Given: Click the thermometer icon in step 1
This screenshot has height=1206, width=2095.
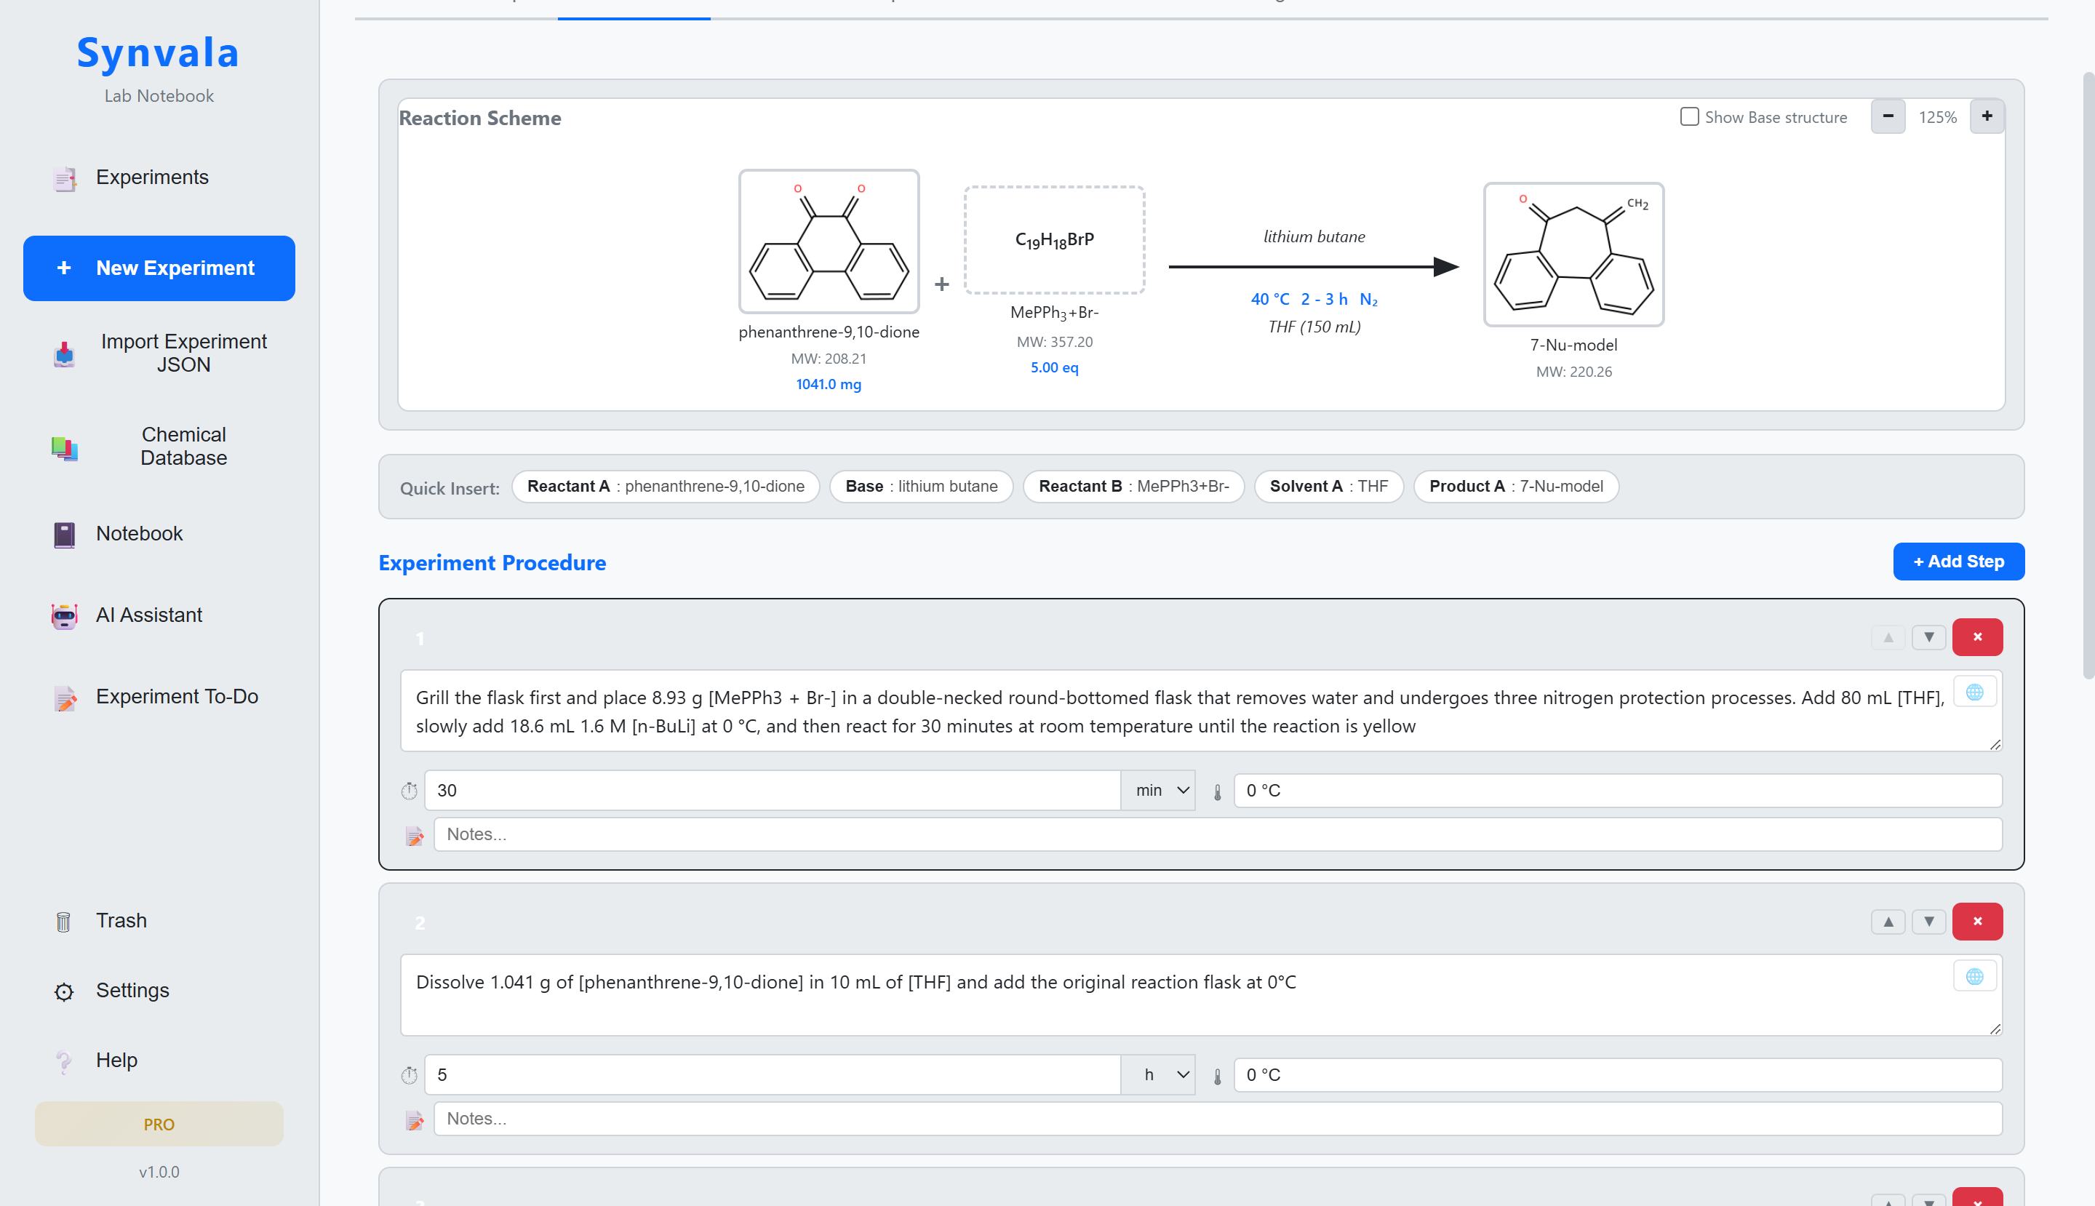Looking at the screenshot, I should point(1217,792).
